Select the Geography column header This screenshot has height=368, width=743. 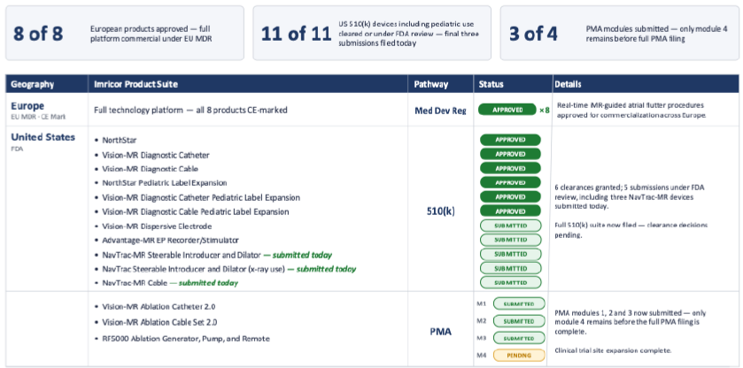coord(46,84)
